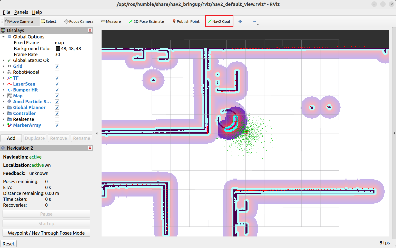Disable the LaserScan display checkbox

[57, 84]
